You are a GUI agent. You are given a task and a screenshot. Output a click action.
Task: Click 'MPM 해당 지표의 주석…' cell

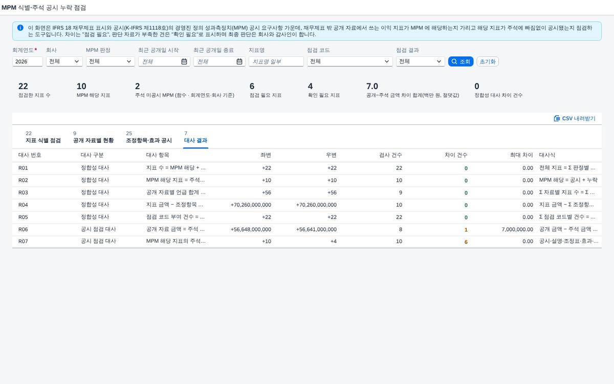click(x=176, y=241)
